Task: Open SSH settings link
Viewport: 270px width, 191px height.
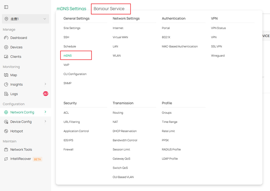Action: point(66,37)
